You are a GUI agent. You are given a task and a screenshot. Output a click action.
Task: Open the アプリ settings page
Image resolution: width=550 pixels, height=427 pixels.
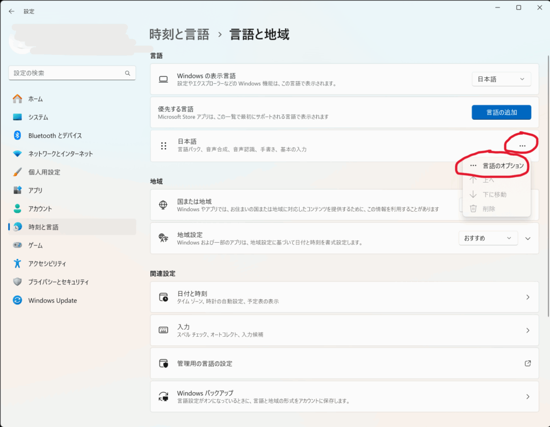[72, 190]
